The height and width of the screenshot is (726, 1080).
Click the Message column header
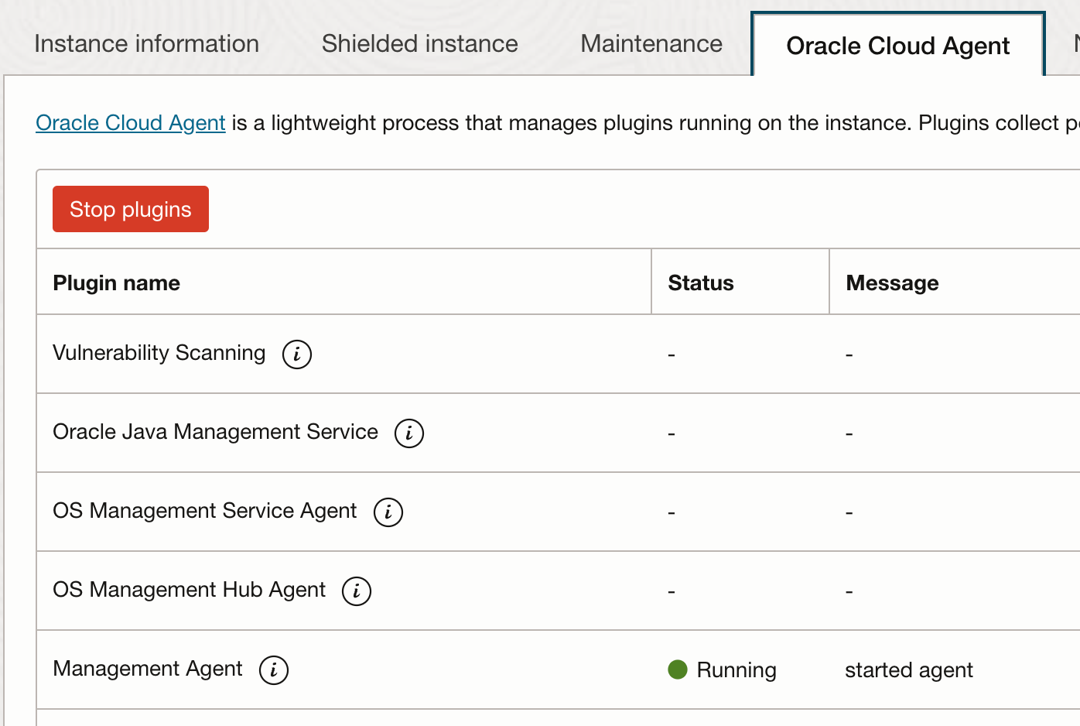892,283
